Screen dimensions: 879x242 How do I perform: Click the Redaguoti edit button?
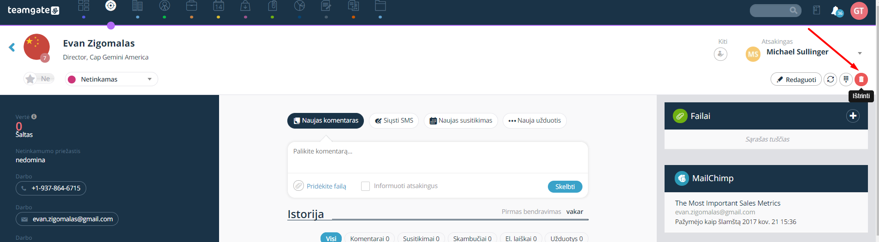[796, 79]
